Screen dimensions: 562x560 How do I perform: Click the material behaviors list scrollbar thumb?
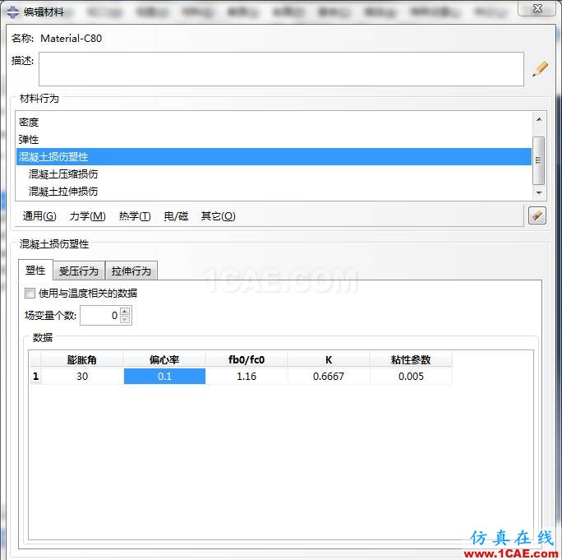pyautogui.click(x=538, y=160)
